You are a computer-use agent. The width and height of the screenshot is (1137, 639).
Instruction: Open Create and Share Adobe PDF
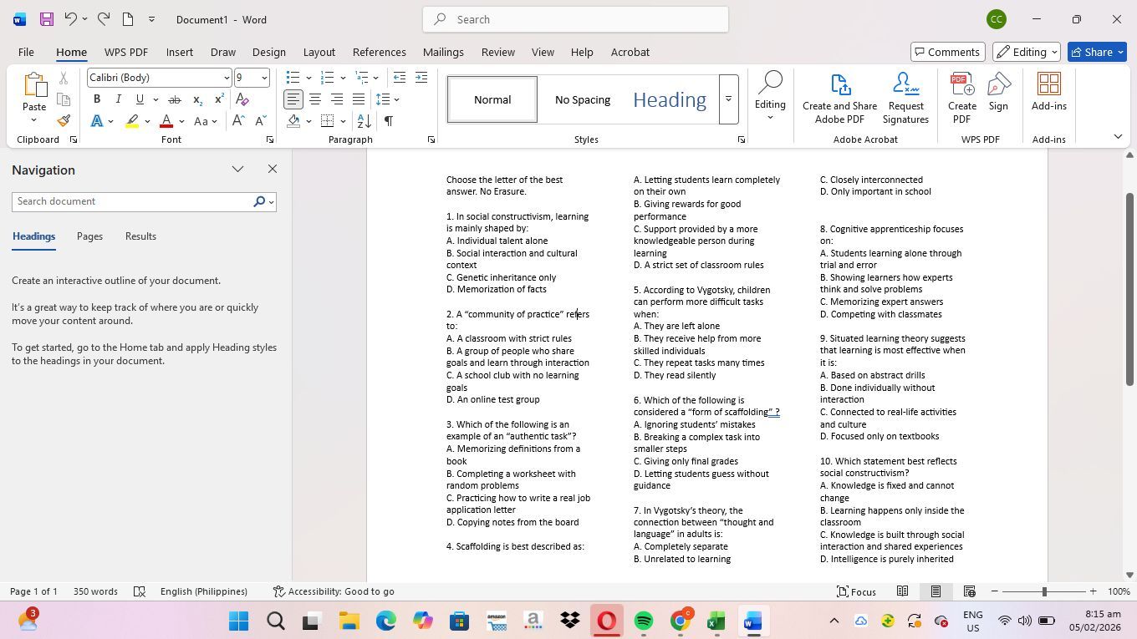tap(839, 99)
